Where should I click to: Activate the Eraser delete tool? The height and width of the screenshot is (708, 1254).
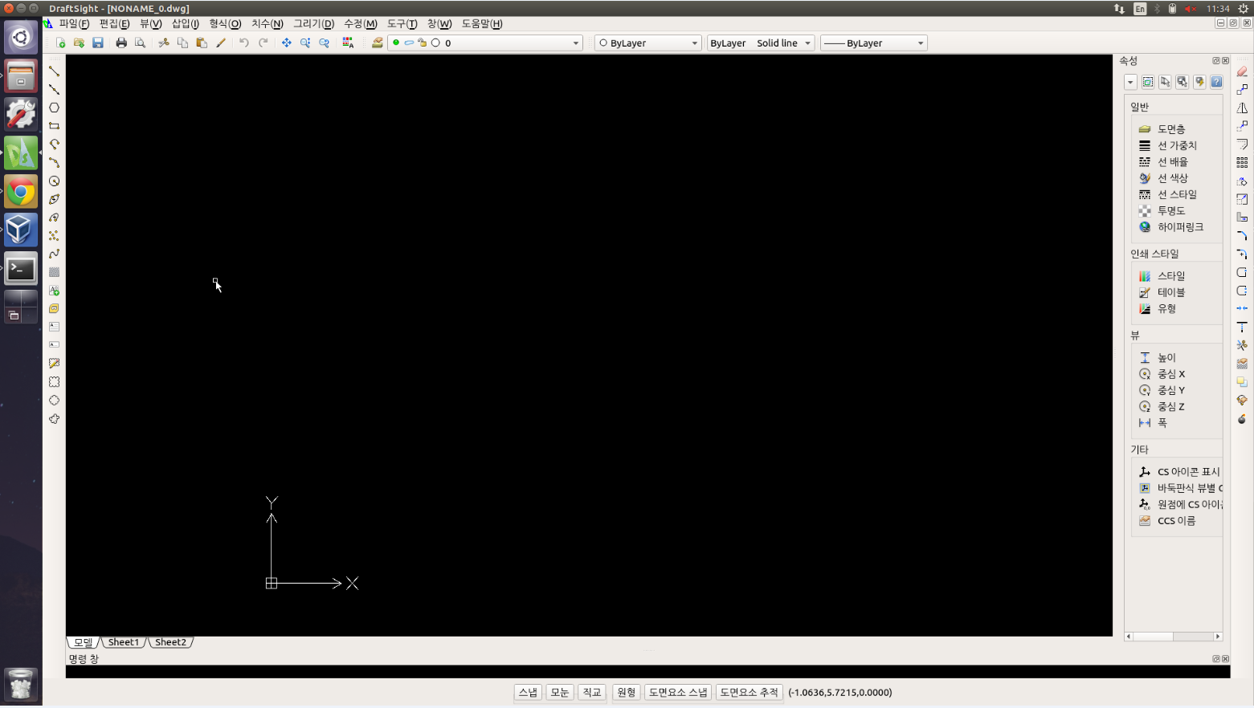[1242, 71]
